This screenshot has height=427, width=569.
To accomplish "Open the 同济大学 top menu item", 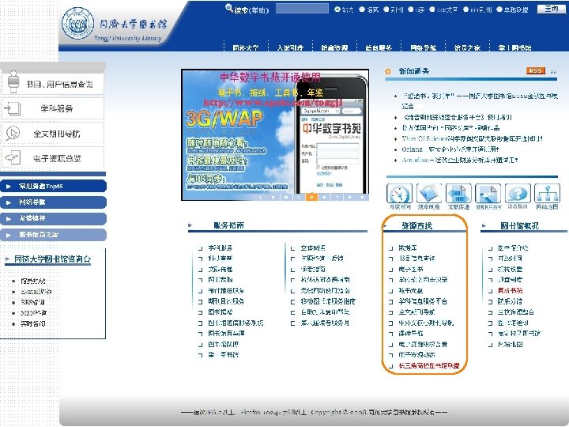I will 246,47.
